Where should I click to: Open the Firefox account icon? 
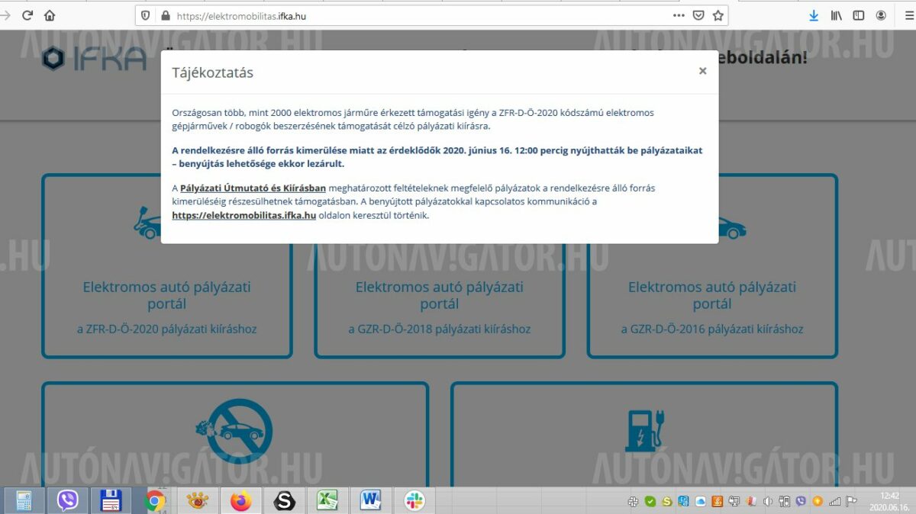pos(881,15)
